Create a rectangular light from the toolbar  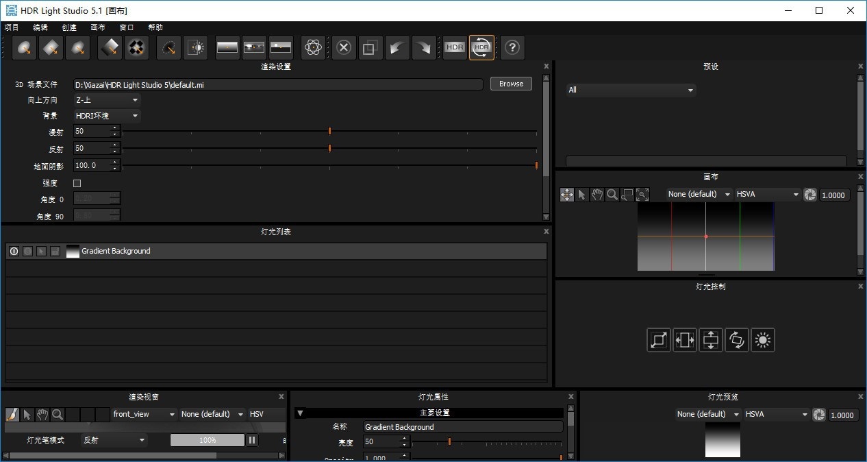pos(52,48)
